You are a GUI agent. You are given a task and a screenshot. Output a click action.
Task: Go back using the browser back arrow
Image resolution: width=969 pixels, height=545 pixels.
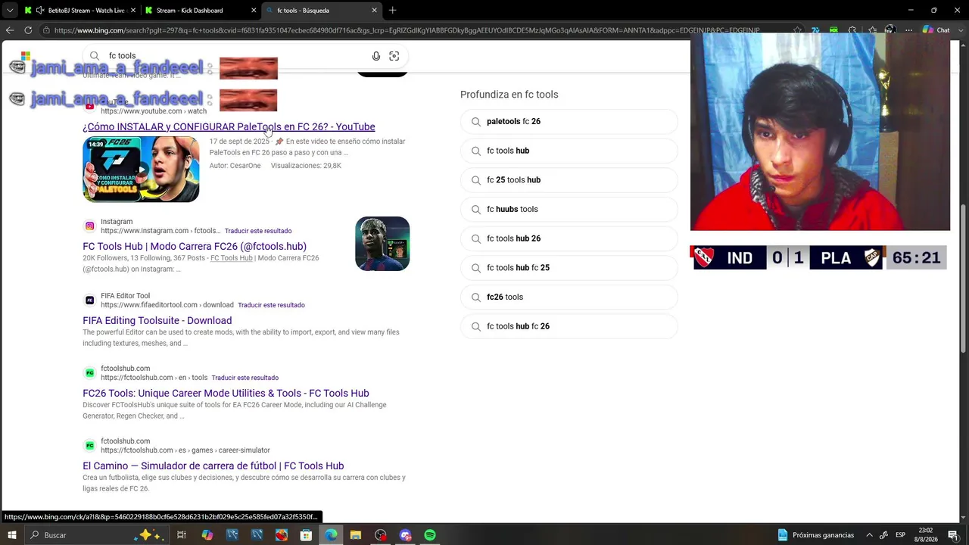point(10,30)
